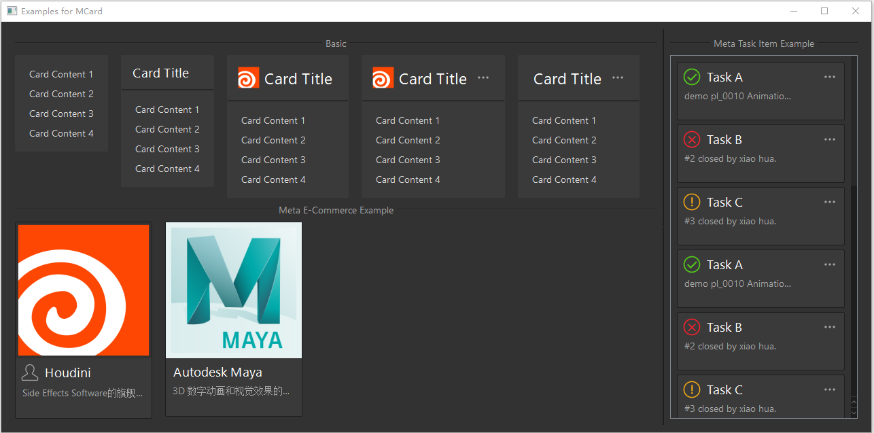Click Card Content 3 in the Houdini card lacking ellipsis
Screen dimensions: 874x433
coord(273,160)
